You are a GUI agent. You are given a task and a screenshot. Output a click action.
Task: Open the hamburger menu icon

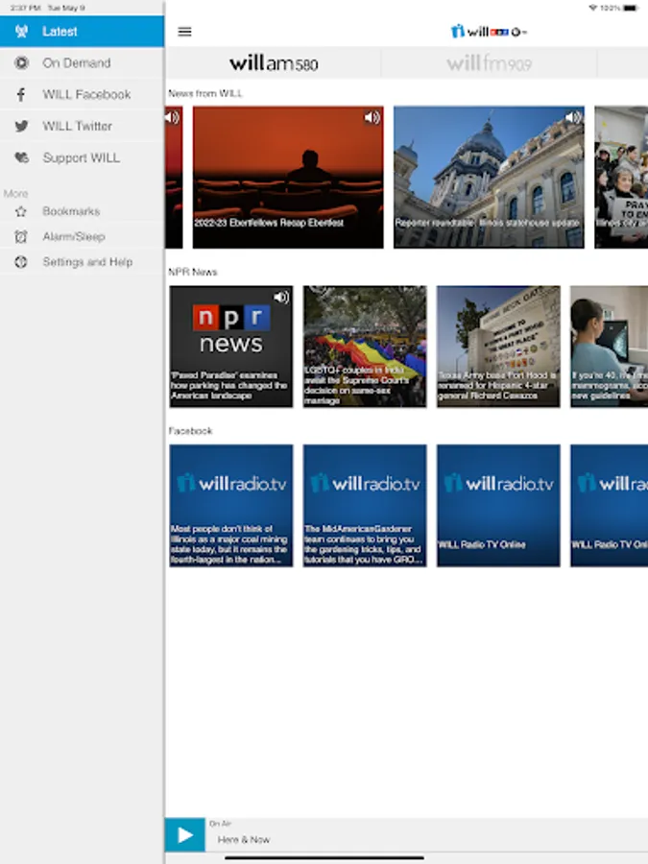pyautogui.click(x=185, y=32)
